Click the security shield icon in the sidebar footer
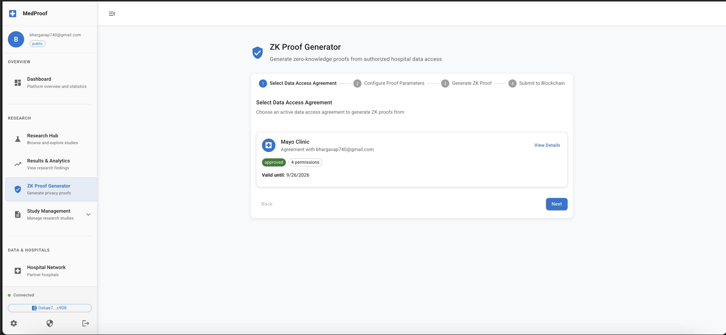The width and height of the screenshot is (726, 335). [49, 323]
